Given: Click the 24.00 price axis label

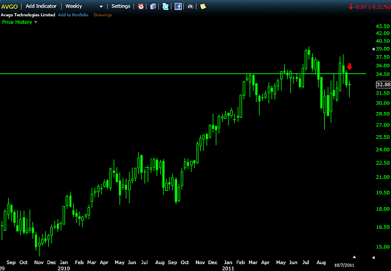Looking at the screenshot, I should coord(382,150).
